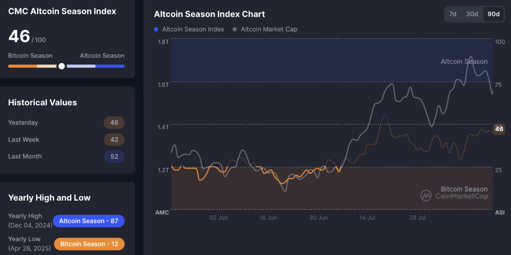Click the CoinMarketCap watermark logo icon
The image size is (511, 255).
[426, 196]
